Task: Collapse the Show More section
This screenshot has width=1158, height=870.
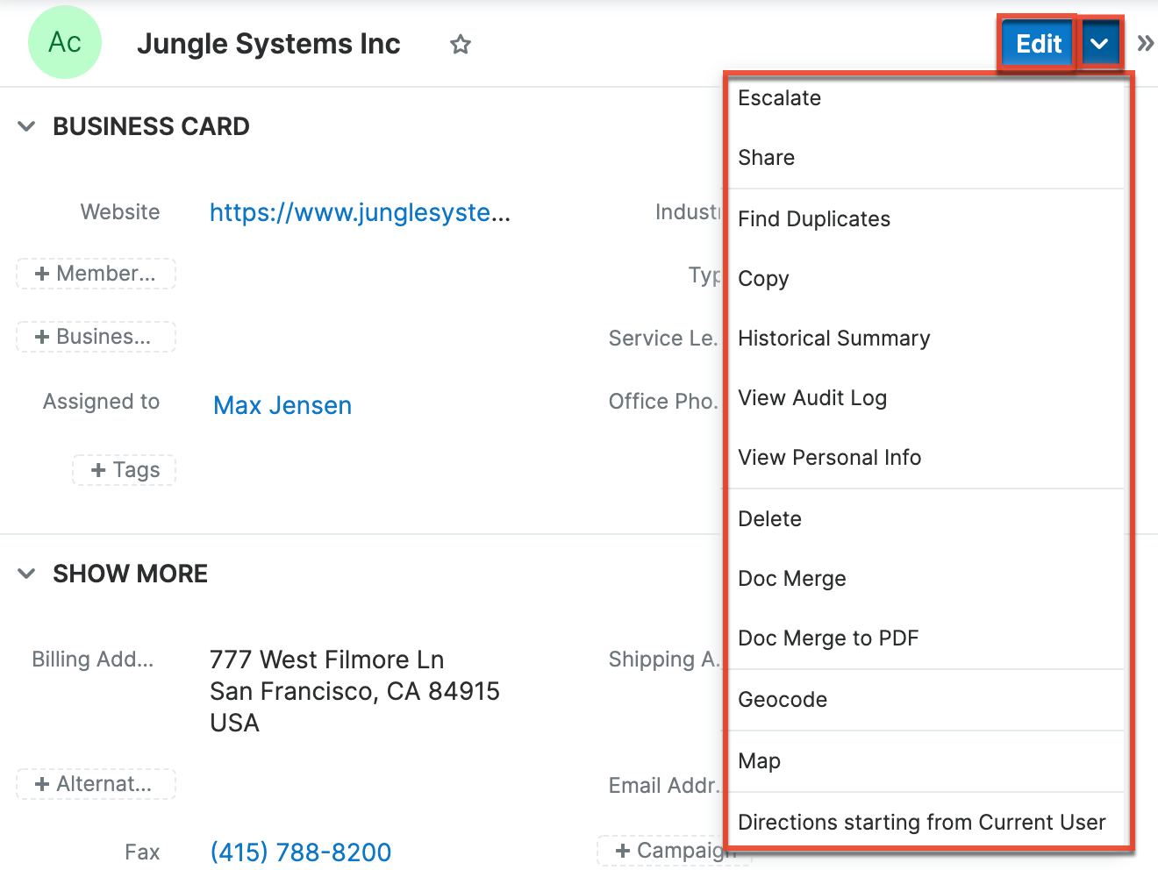Action: [x=25, y=573]
